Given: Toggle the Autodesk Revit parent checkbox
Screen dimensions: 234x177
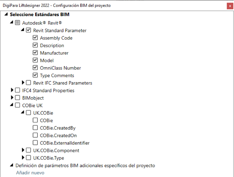Looking at the screenshot, I should (18, 23).
